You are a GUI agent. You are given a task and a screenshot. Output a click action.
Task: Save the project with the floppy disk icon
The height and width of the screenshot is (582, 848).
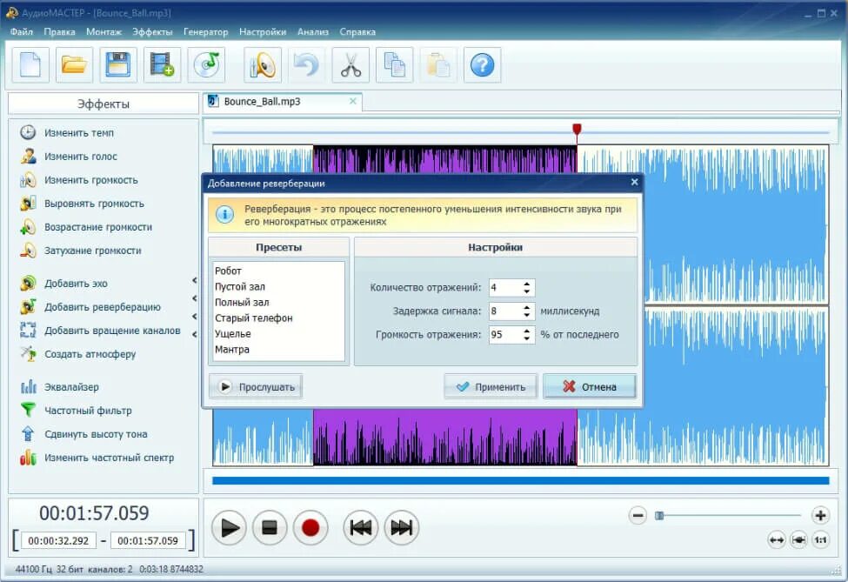[x=118, y=65]
